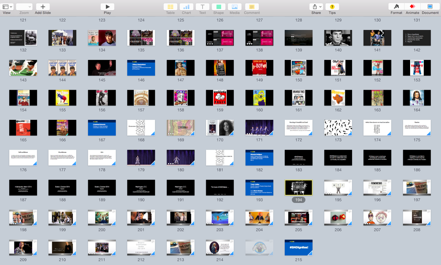Image resolution: width=441 pixels, height=265 pixels.
Task: Show Keynote Tips
Action: point(332,7)
